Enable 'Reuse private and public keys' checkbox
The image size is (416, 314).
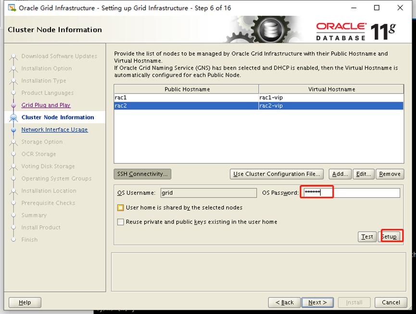coord(120,222)
